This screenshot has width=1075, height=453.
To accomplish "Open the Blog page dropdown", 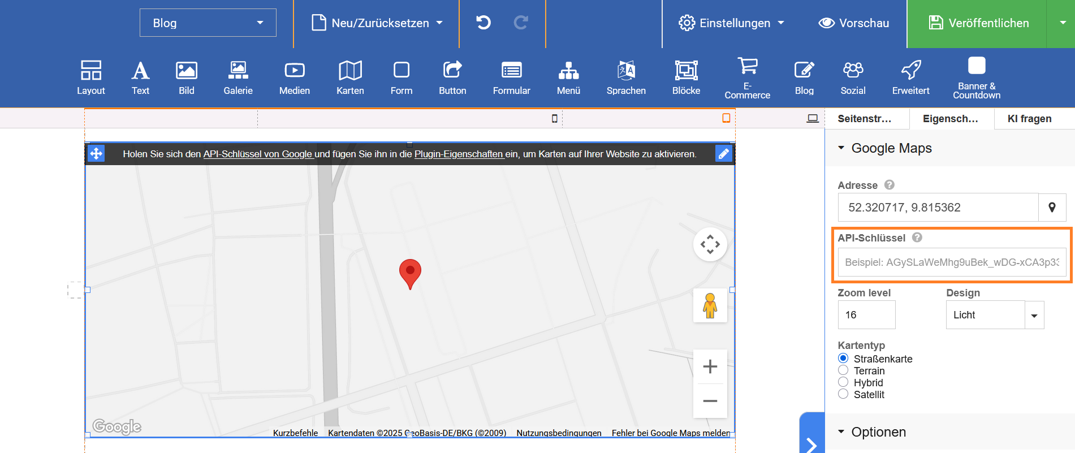I will coord(208,23).
